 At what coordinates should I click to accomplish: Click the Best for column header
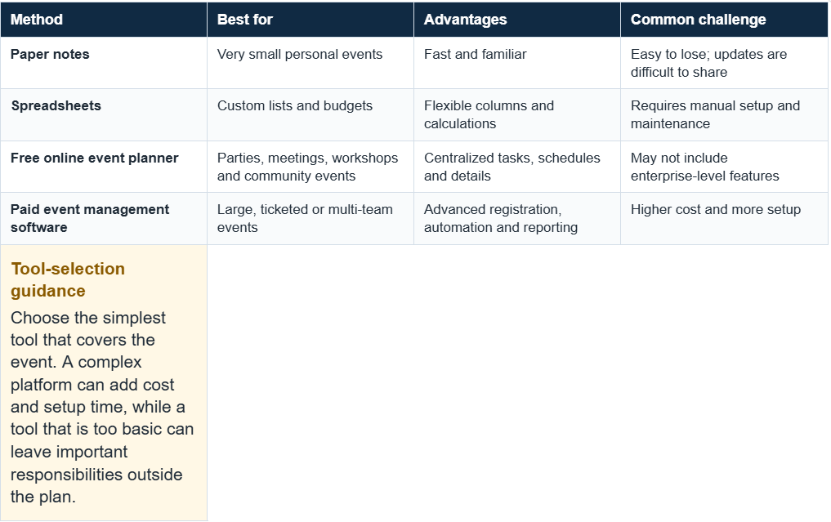(x=311, y=20)
